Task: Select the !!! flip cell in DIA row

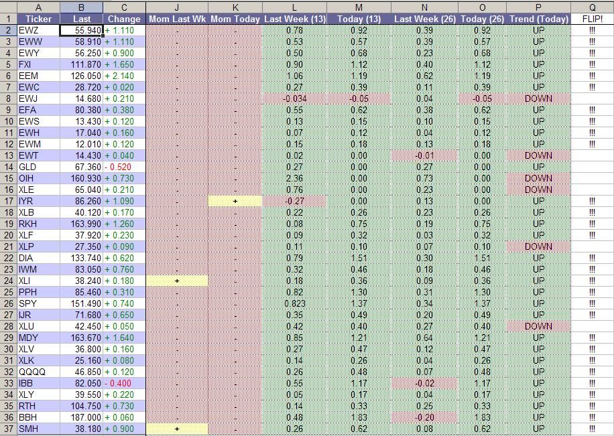Action: pyautogui.click(x=592, y=258)
